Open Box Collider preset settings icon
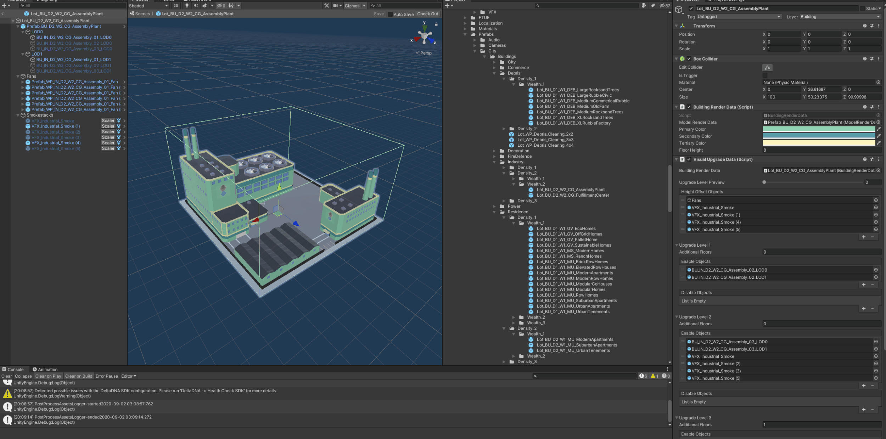 click(x=872, y=59)
